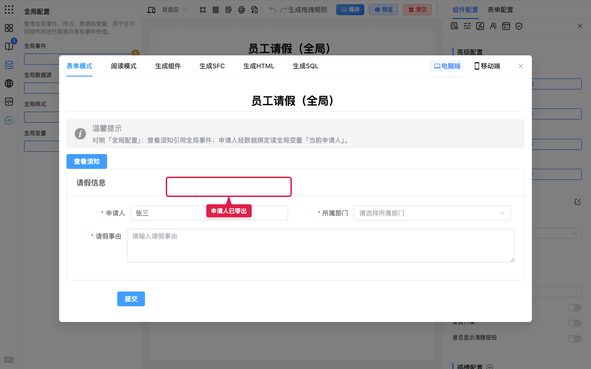The width and height of the screenshot is (591, 369).
Task: Open the code brackets sidebar icon
Action: (9, 102)
